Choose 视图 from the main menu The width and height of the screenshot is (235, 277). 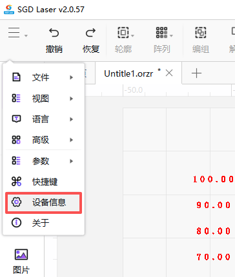(43, 99)
